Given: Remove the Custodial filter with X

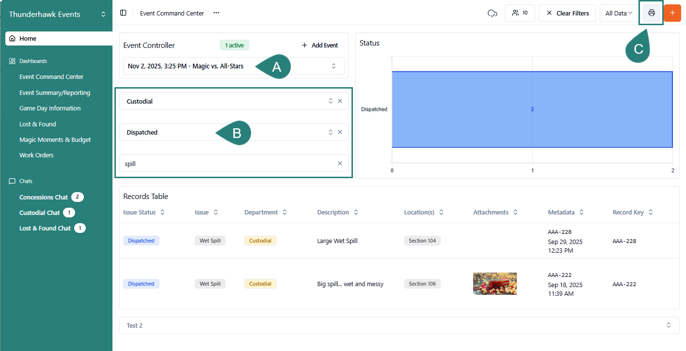Looking at the screenshot, I should coord(340,101).
